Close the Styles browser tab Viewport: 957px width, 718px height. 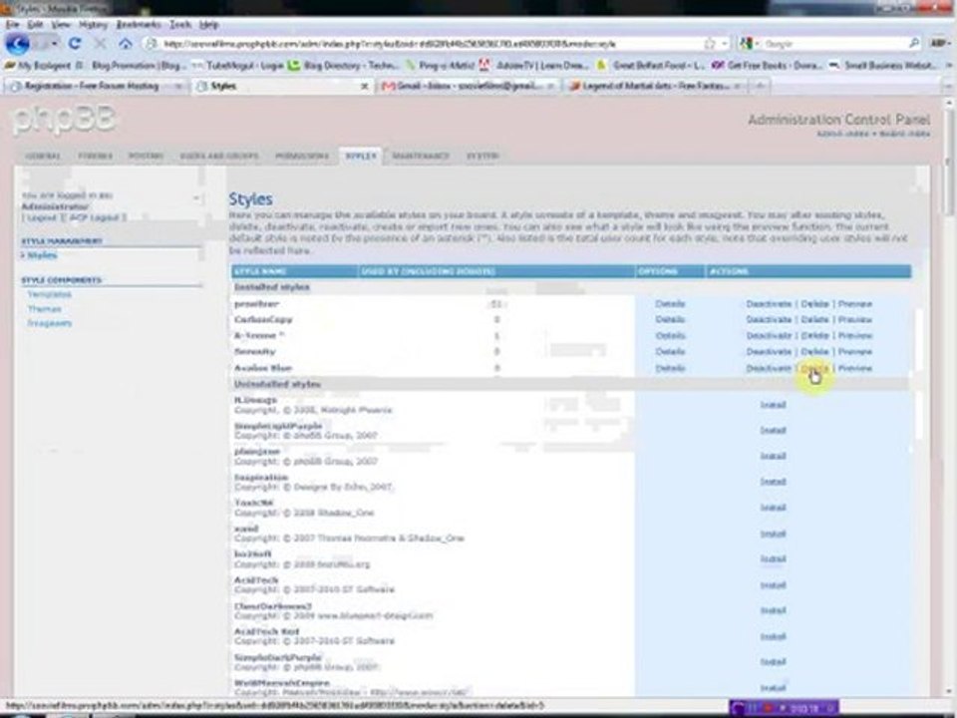(365, 87)
